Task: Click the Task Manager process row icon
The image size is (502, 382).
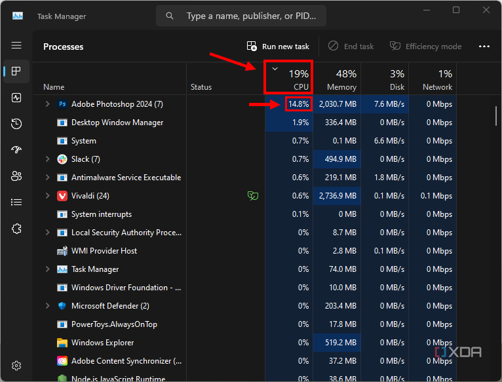Action: [62, 269]
